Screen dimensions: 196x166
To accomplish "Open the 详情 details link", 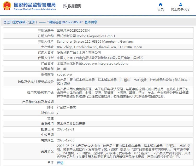I will pyautogui.click(x=60, y=163).
